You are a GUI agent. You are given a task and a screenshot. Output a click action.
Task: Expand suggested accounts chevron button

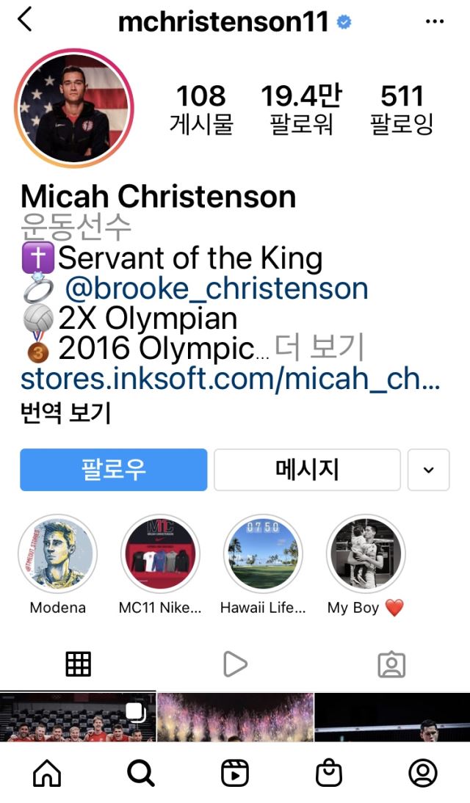(428, 470)
